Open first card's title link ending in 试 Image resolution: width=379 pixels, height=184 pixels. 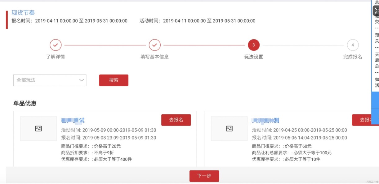(x=73, y=120)
